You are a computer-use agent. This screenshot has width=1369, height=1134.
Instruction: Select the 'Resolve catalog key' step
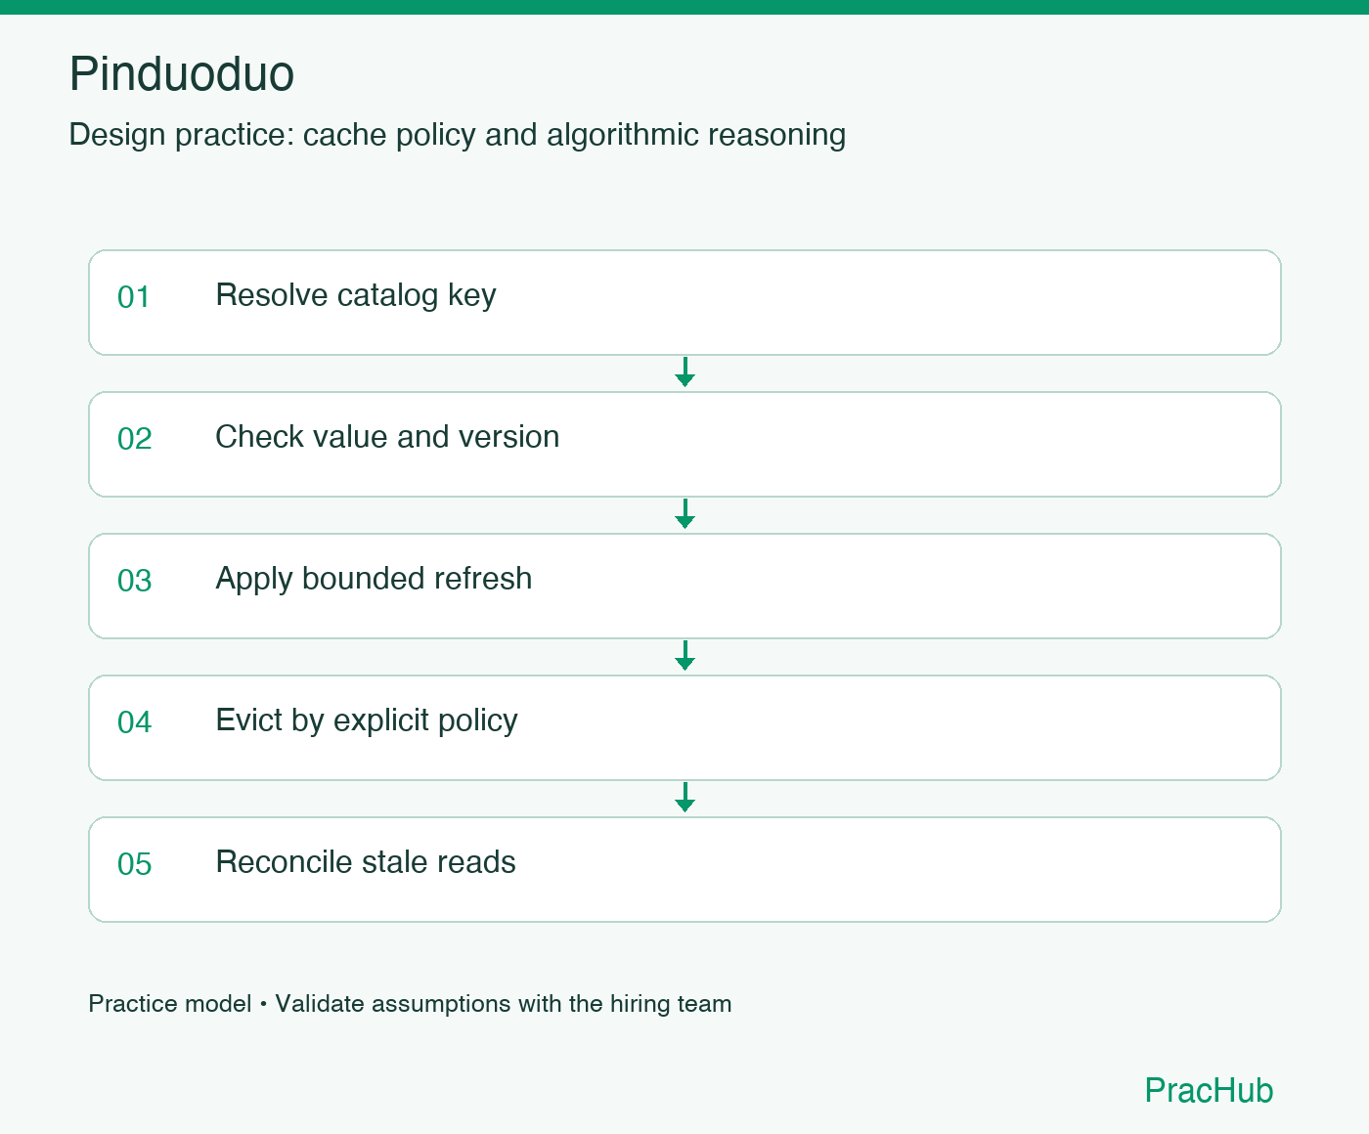pos(684,302)
